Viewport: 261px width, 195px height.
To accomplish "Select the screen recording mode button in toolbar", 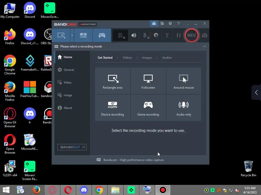I will 61,35.
